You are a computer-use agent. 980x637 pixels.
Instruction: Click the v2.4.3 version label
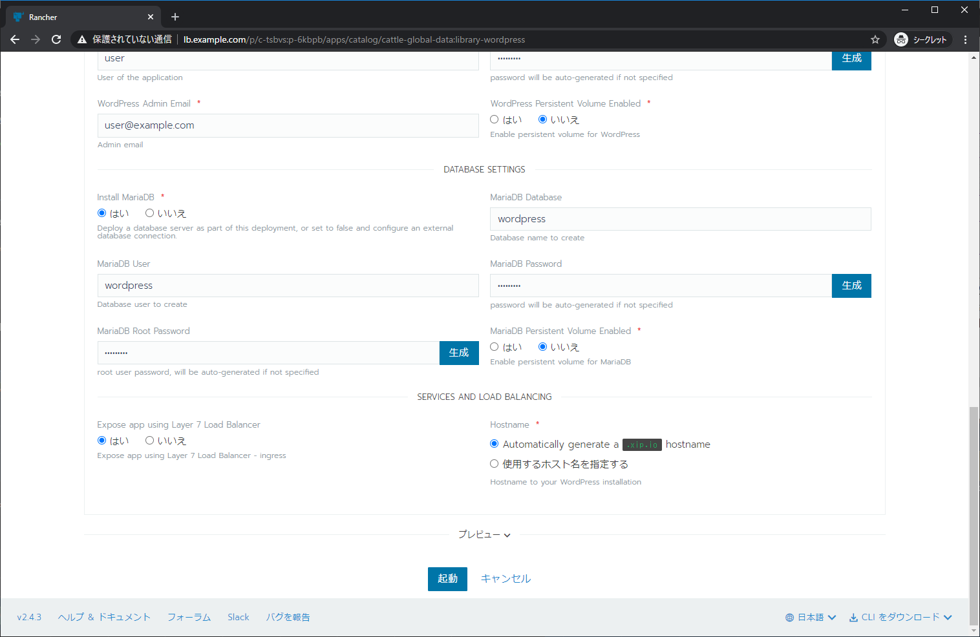tap(29, 617)
